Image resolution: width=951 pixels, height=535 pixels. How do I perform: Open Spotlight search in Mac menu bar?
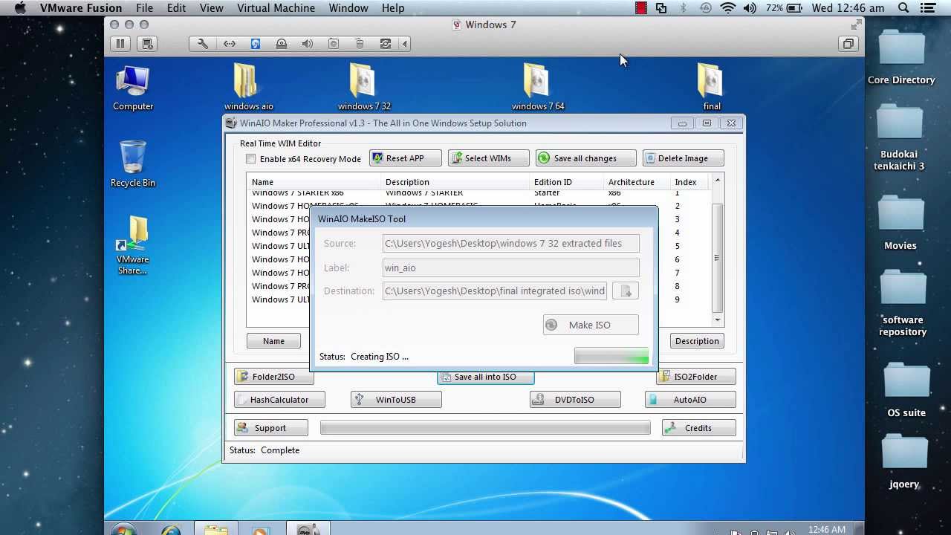[903, 8]
